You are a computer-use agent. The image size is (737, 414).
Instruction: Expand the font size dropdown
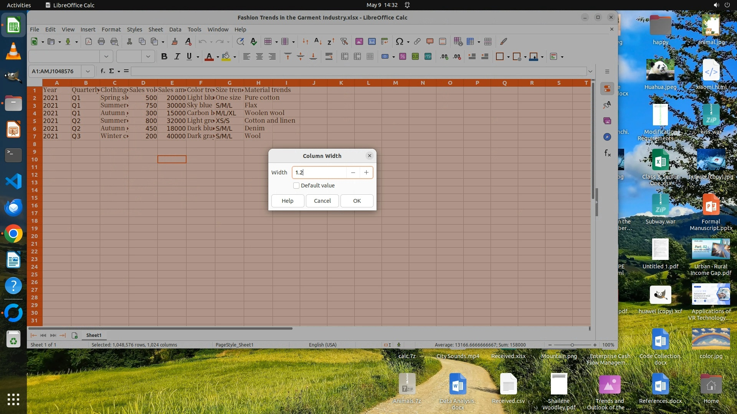pyautogui.click(x=148, y=57)
